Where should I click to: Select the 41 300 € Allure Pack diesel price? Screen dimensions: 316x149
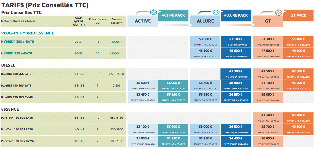click(x=236, y=72)
